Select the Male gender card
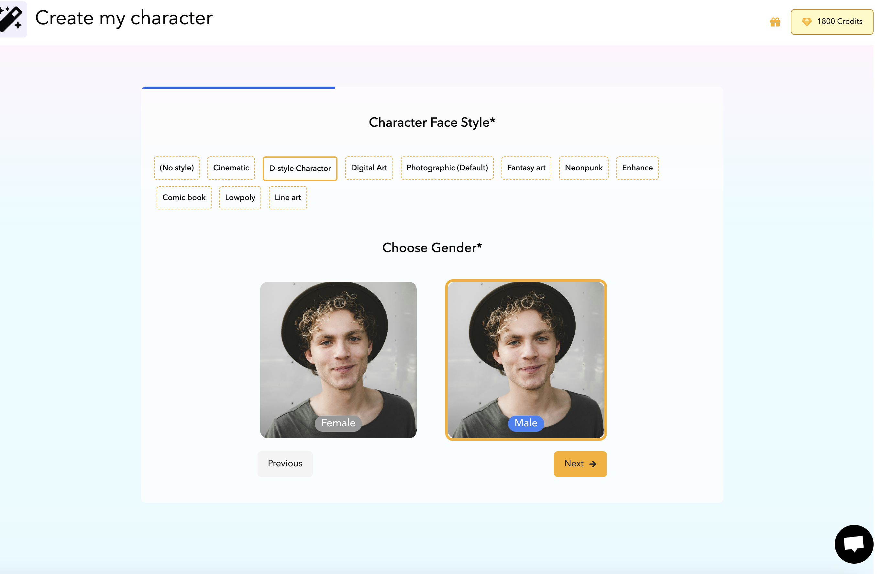This screenshot has width=882, height=574. tap(525, 360)
